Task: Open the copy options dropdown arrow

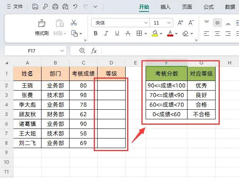Action: point(81,33)
